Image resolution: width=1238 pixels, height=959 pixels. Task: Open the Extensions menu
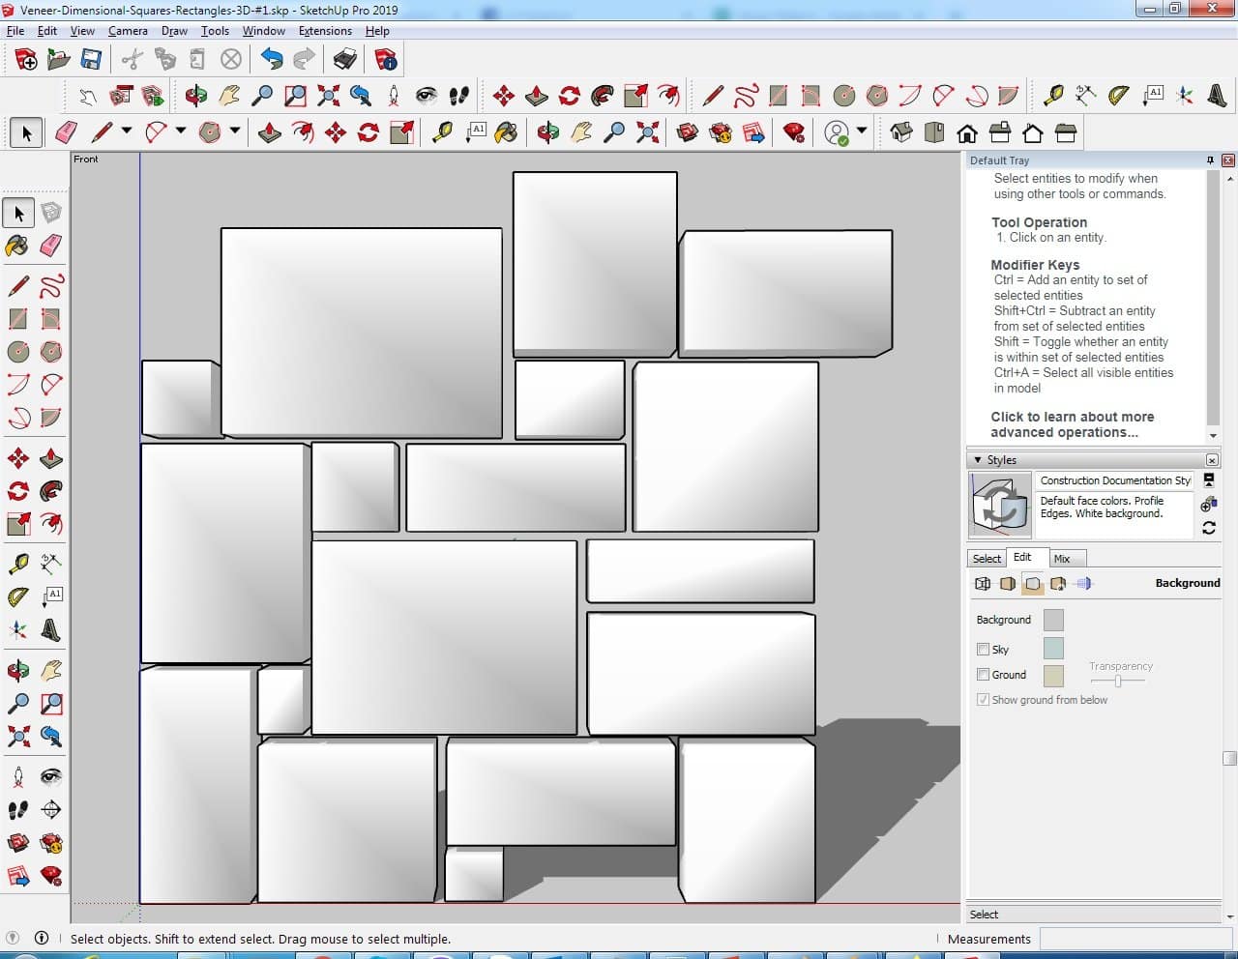pos(325,31)
